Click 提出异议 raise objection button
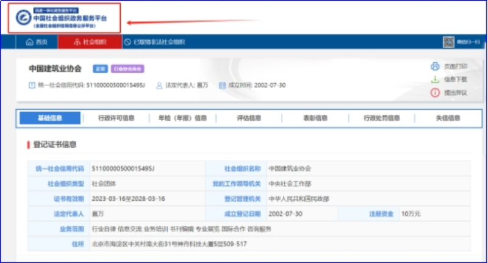Viewport: 488px width, 263px height. tap(456, 93)
